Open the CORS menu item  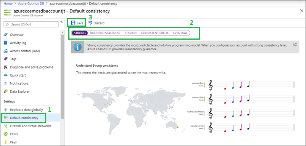(14, 134)
